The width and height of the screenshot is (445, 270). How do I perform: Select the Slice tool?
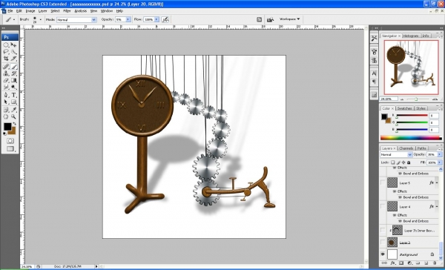click(x=13, y=59)
